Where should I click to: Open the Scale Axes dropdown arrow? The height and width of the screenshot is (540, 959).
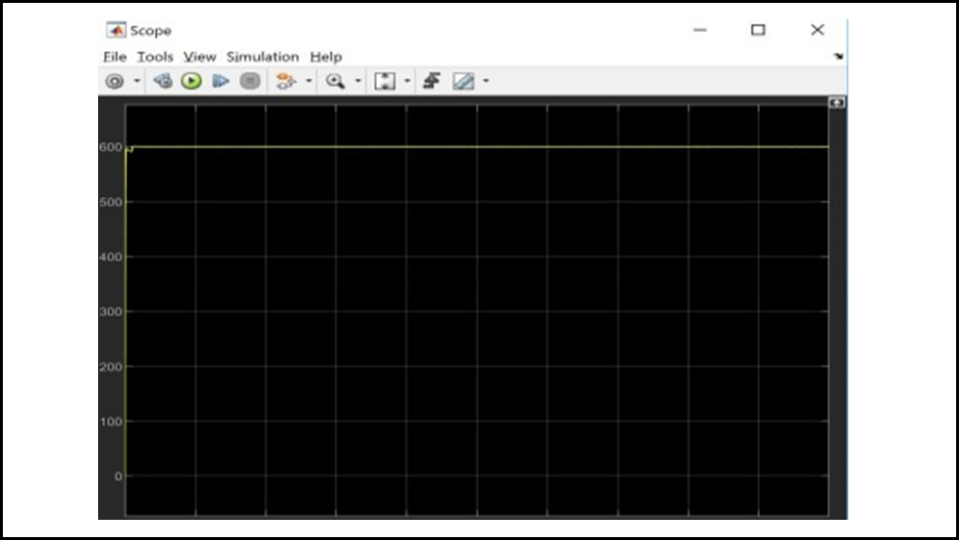(x=407, y=82)
